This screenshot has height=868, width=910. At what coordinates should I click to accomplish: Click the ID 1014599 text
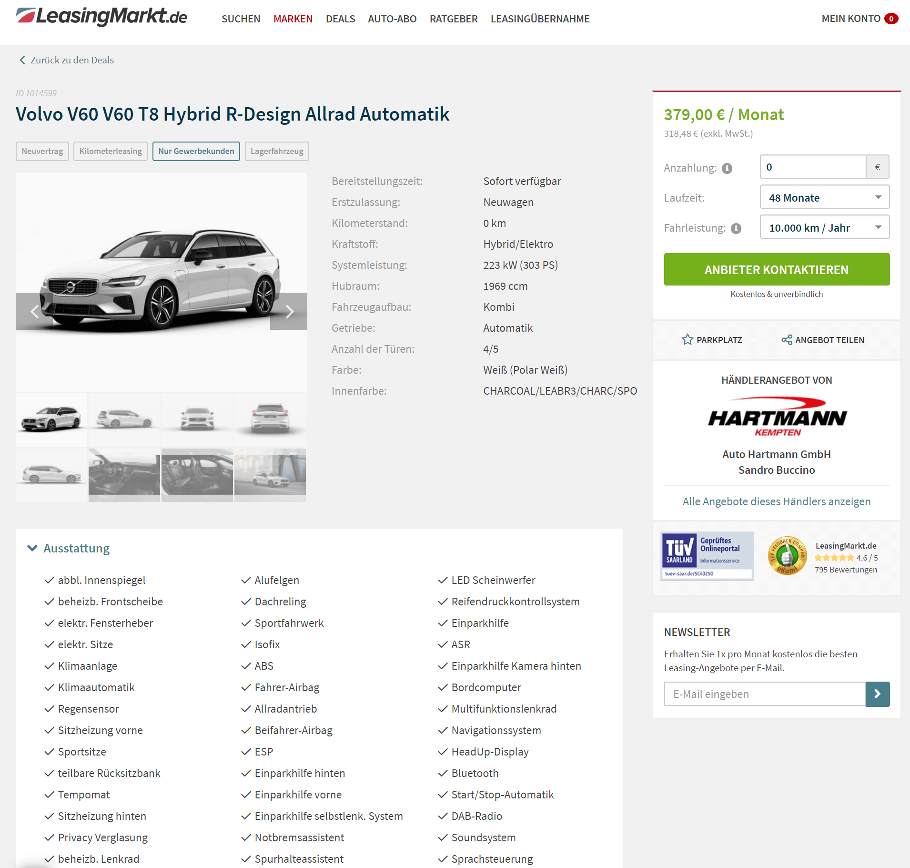pos(36,93)
